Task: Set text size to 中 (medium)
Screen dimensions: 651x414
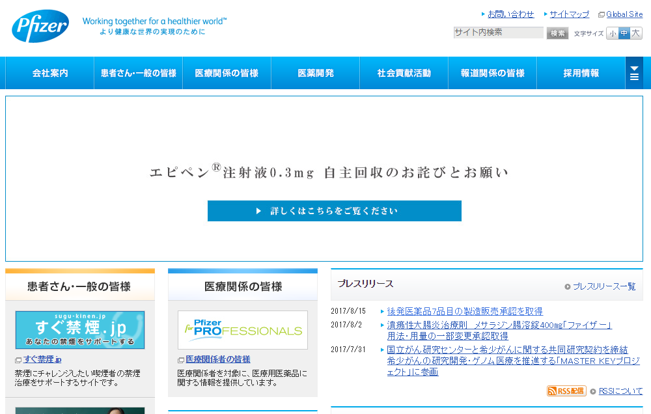Action: pyautogui.click(x=624, y=33)
